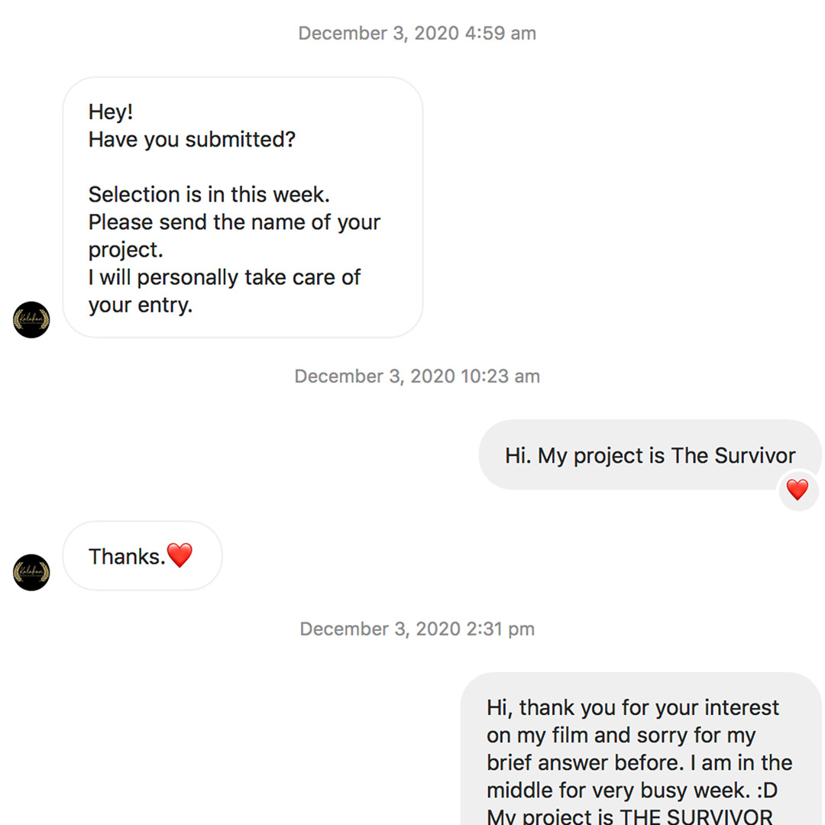
Task: Click 'I will personally take care of' text
Action: [x=224, y=277]
